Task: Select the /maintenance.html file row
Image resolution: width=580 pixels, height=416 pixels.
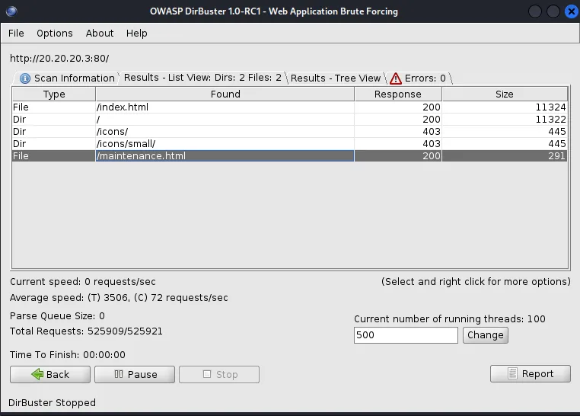Action: click(x=290, y=156)
